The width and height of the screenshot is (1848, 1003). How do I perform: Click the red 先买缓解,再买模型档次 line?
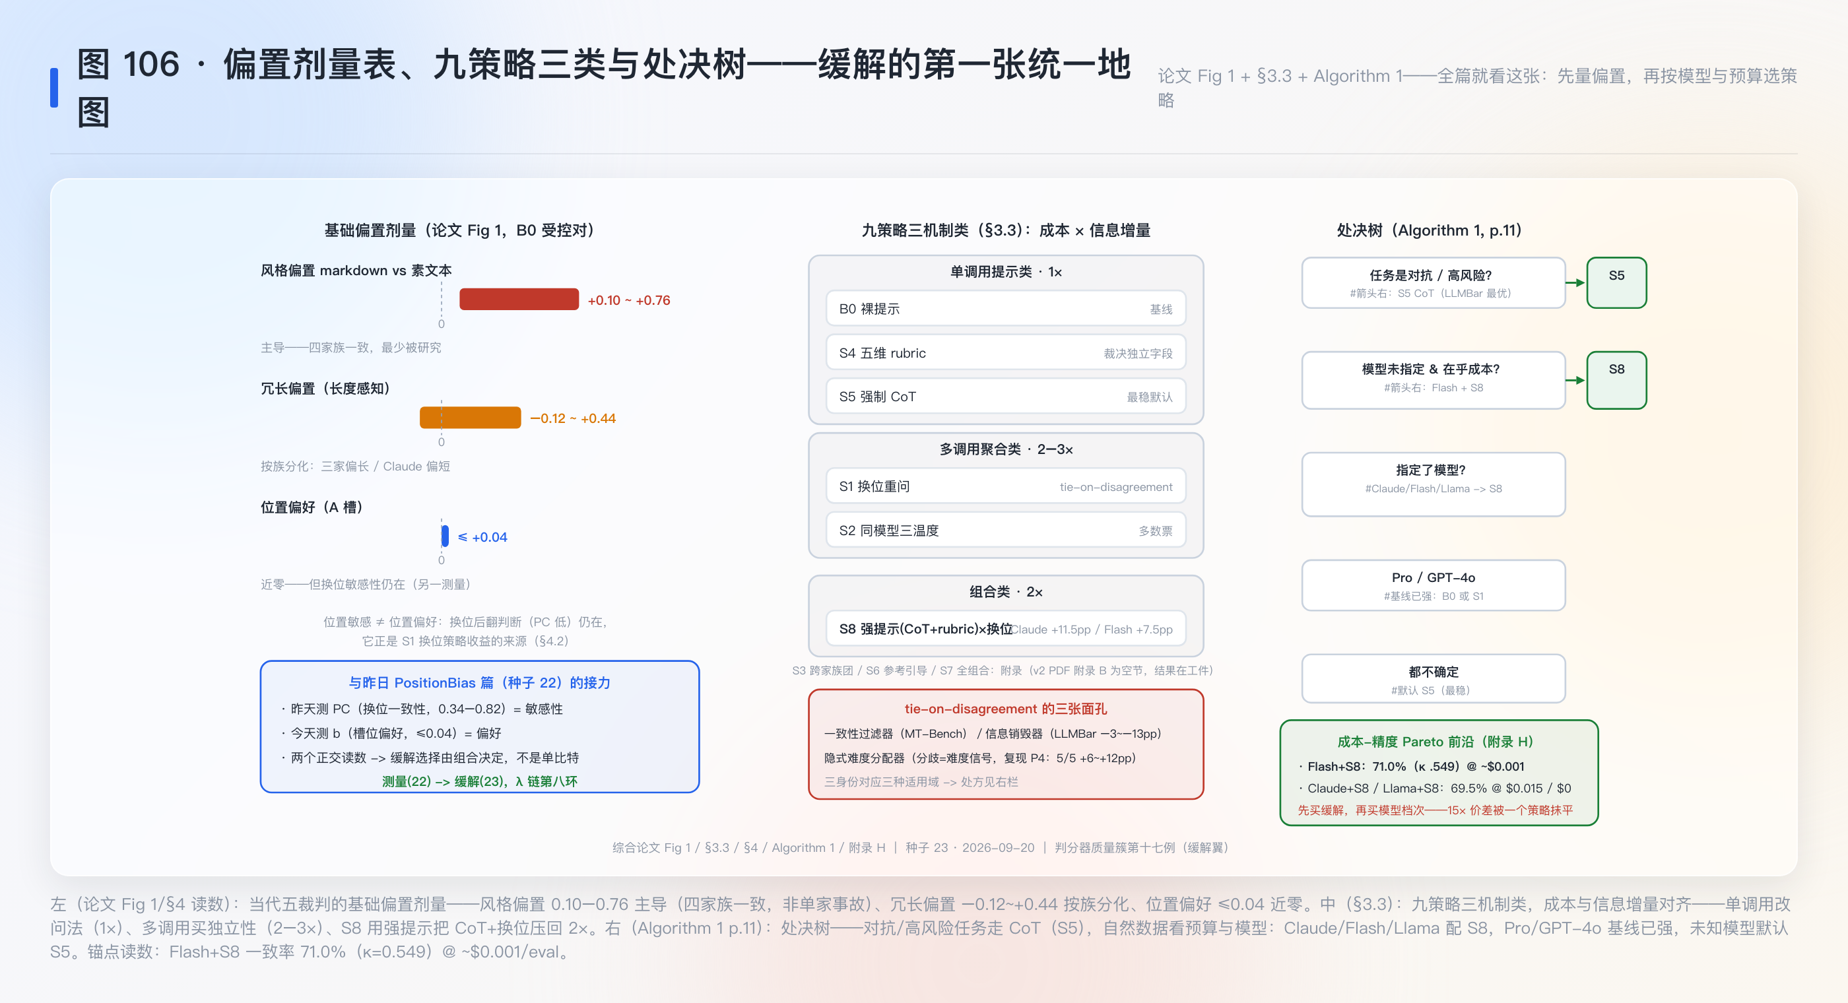(1435, 810)
